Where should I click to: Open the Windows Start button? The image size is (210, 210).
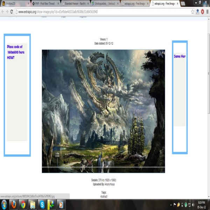point(4,204)
